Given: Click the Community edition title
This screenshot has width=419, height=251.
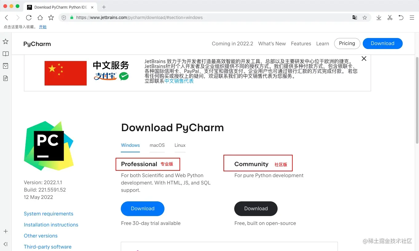Looking at the screenshot, I should click(251, 164).
